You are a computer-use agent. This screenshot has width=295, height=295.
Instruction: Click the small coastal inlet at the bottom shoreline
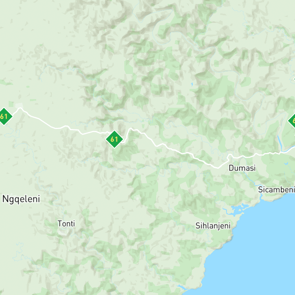[183, 287]
